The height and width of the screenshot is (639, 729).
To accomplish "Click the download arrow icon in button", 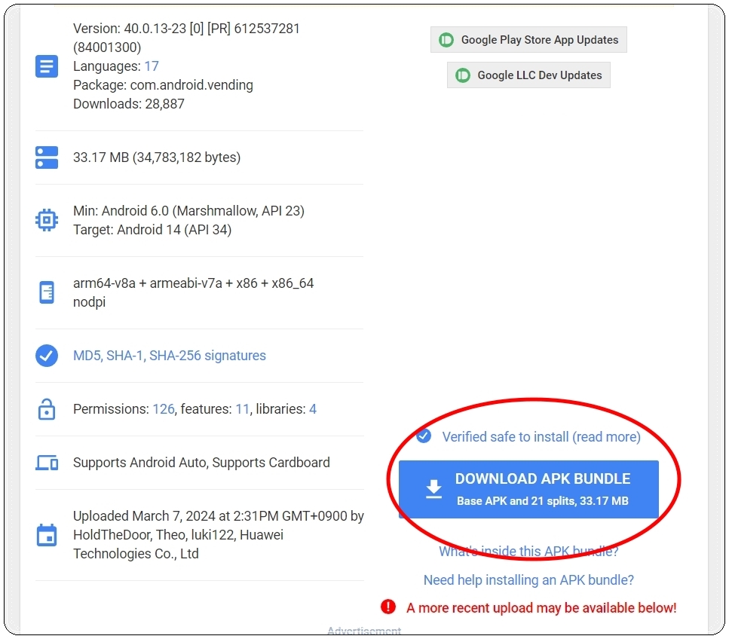I will point(433,489).
